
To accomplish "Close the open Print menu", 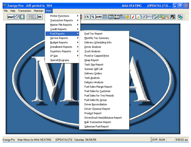I will 49,11.
